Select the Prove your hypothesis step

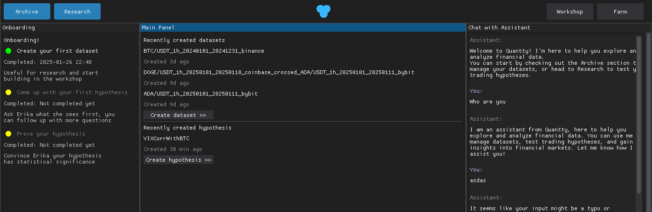tap(51, 134)
